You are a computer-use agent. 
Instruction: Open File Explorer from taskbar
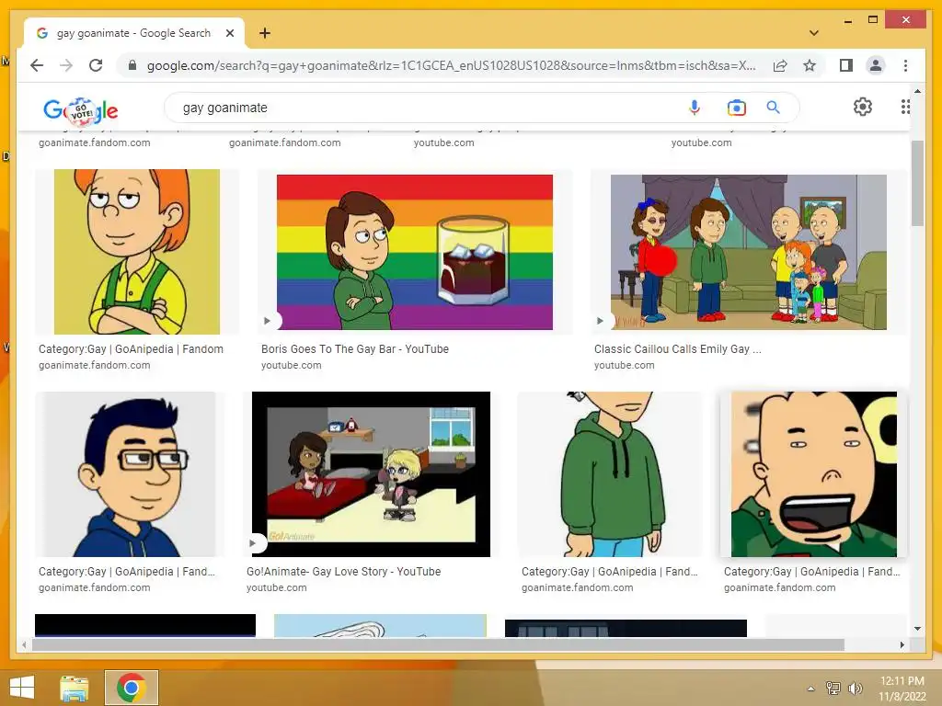[74, 688]
